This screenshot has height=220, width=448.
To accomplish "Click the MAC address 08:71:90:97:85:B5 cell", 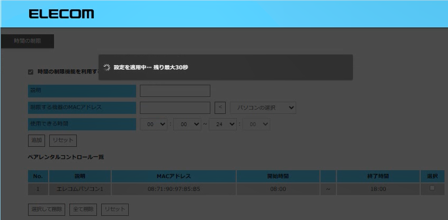I will click(174, 189).
